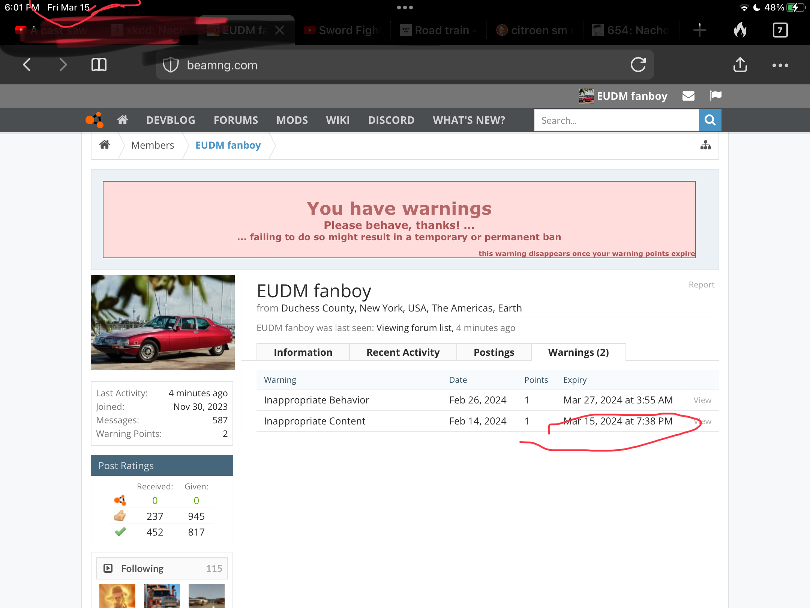
Task: Tap the address bar showing beamng.com
Action: 405,65
